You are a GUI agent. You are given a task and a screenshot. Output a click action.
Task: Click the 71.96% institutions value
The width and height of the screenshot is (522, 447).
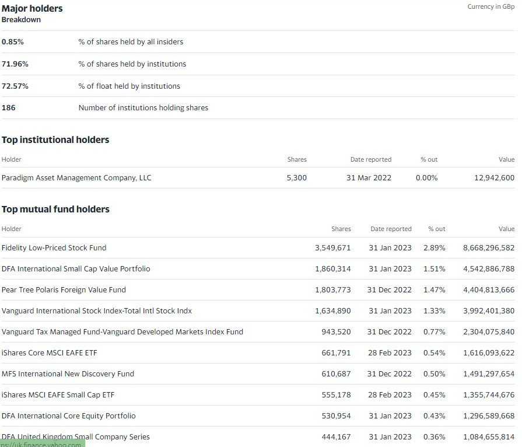tap(15, 64)
